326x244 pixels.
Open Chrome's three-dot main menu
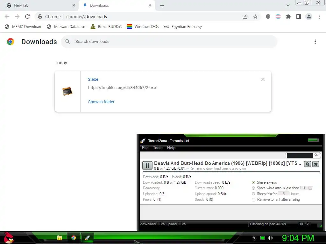(x=319, y=17)
